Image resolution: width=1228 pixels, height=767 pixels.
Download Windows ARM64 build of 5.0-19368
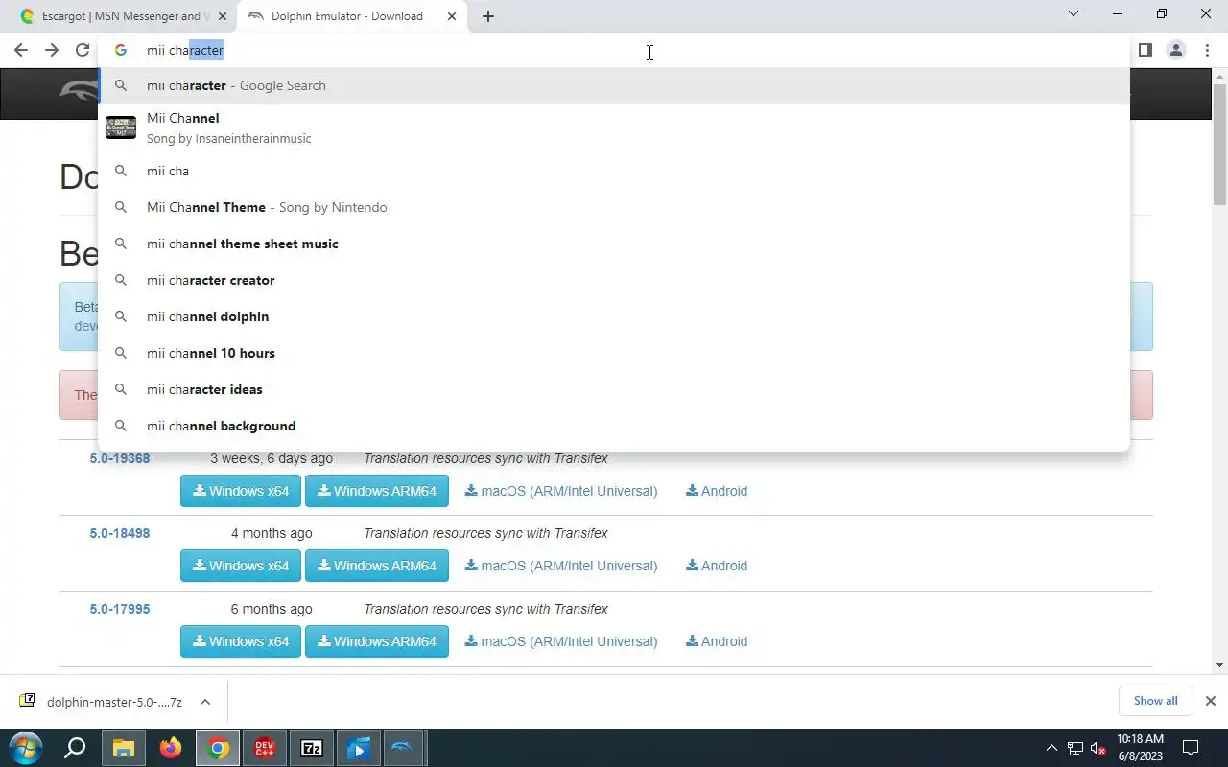(377, 491)
